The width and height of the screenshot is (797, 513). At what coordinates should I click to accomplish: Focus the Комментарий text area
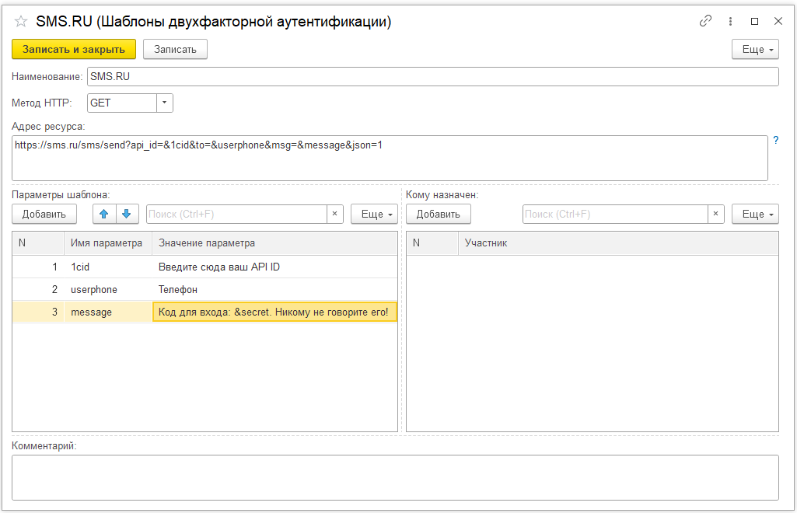click(395, 477)
